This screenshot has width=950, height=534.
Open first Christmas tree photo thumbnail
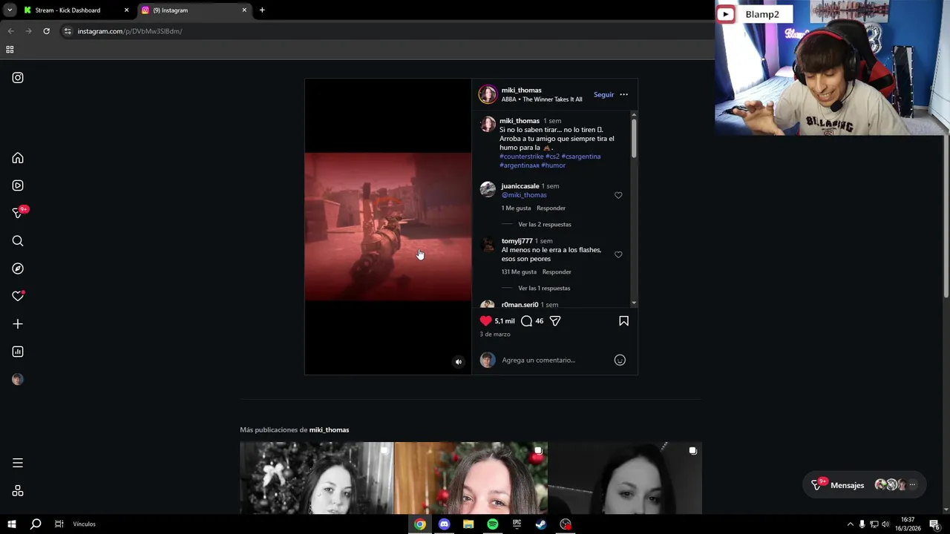pos(317,478)
